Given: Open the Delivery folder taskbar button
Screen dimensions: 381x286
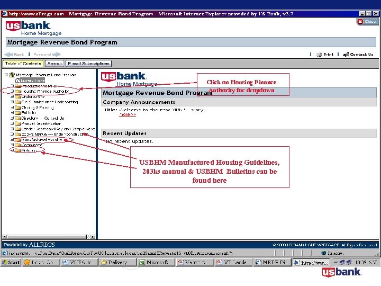Looking at the screenshot, I should coord(117,262).
